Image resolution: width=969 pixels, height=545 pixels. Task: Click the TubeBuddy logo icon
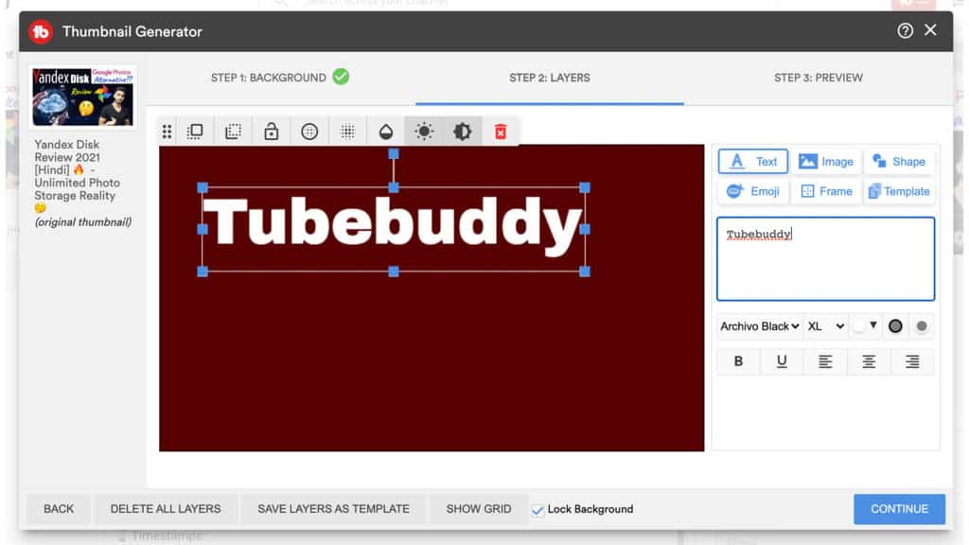tap(42, 31)
